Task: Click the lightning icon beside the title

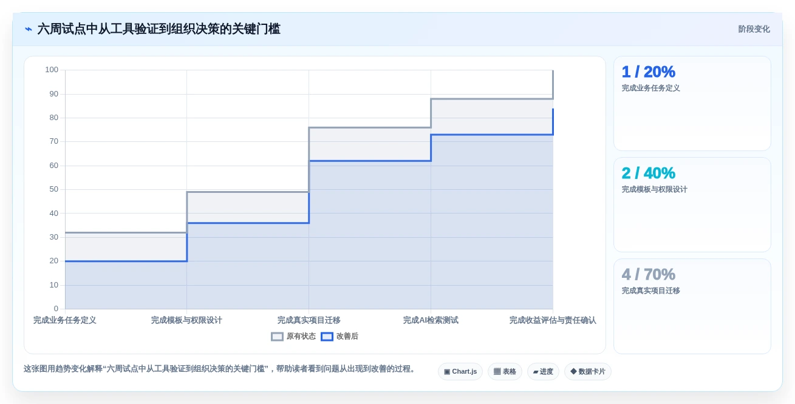Action: coord(29,29)
